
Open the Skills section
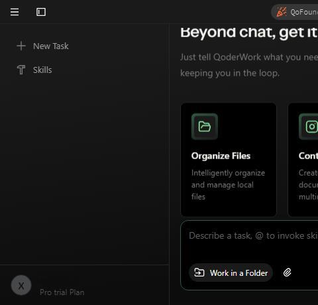(x=42, y=70)
